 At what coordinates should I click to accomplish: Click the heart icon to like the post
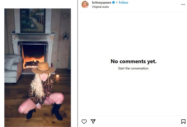tap(84, 121)
